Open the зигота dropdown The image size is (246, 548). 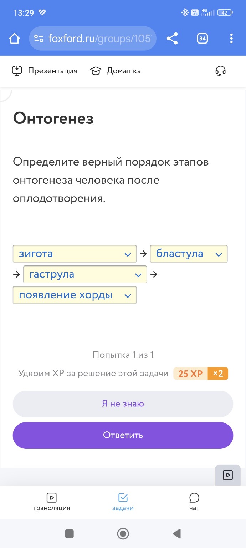[x=75, y=254]
